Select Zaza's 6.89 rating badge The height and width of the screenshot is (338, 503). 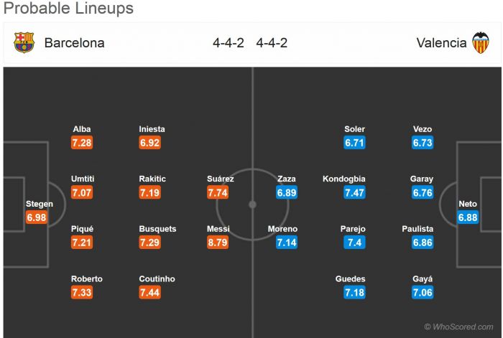click(x=286, y=192)
